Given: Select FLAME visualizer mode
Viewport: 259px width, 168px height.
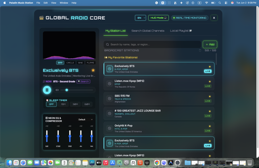Looking at the screenshot, I should point(90,63).
